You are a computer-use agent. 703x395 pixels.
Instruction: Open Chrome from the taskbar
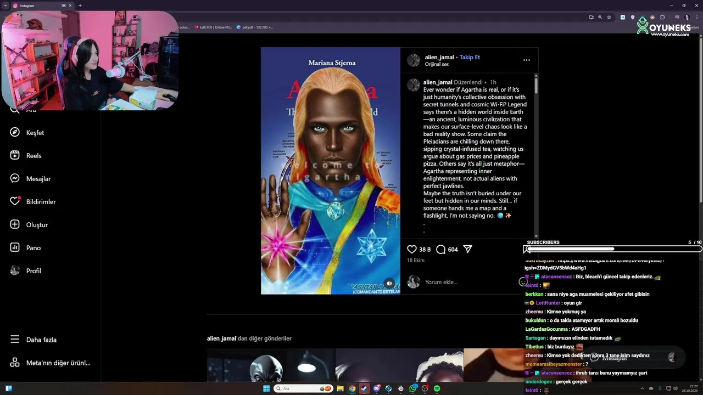coord(352,388)
